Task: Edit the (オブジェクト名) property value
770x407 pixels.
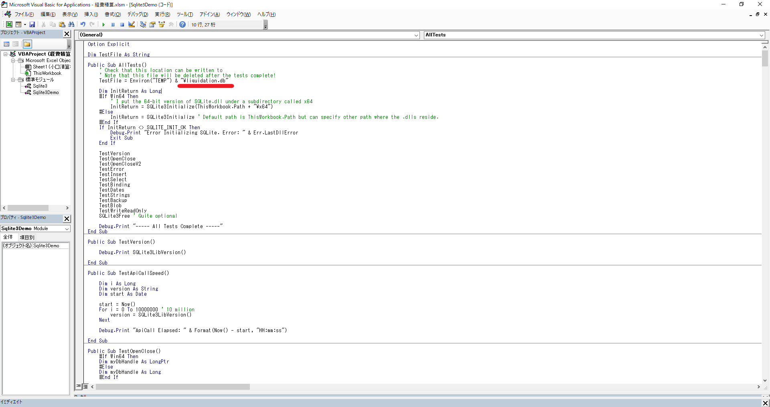Action: [51, 246]
